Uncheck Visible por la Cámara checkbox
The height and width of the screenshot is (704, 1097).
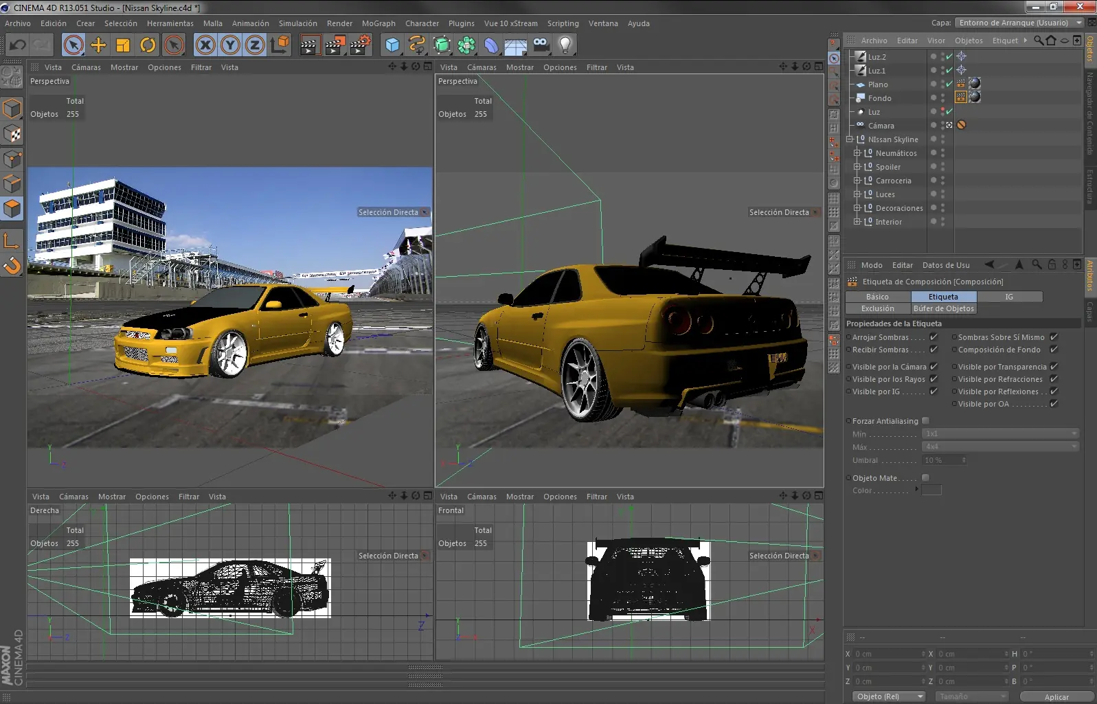[934, 367]
